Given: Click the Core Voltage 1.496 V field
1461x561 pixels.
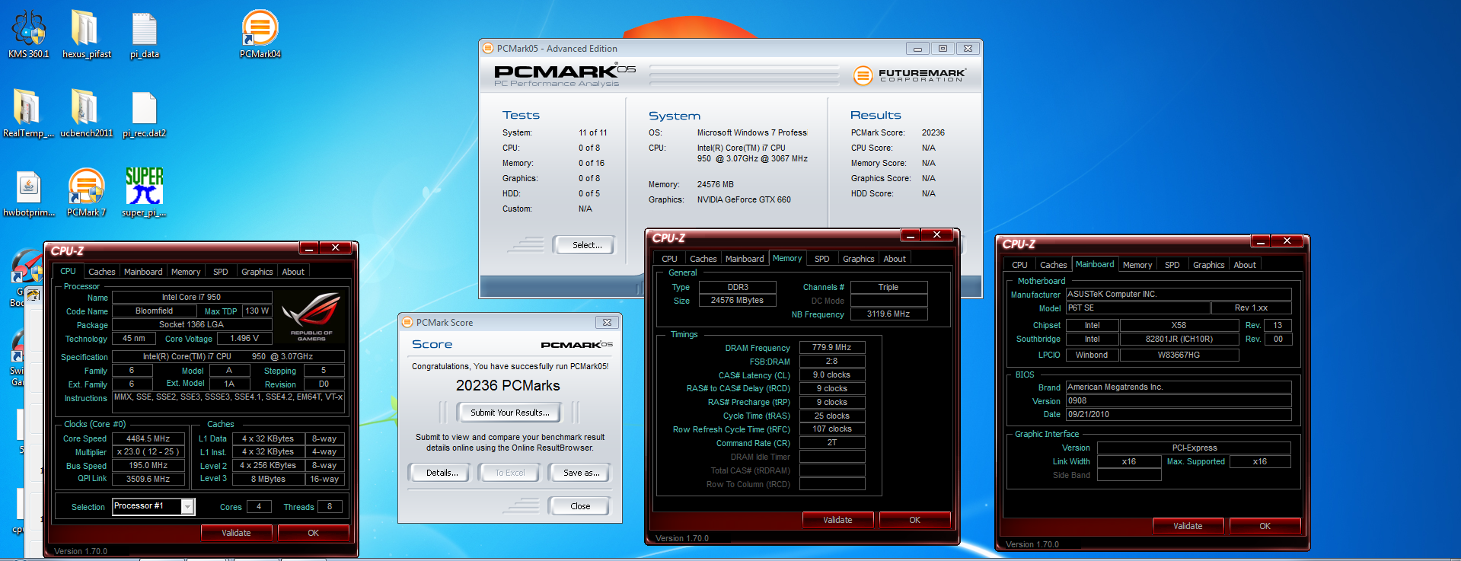Looking at the screenshot, I should 244,338.
